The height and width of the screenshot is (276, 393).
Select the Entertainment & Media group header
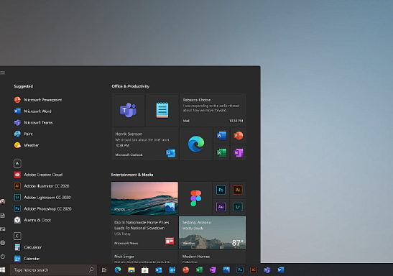click(132, 175)
